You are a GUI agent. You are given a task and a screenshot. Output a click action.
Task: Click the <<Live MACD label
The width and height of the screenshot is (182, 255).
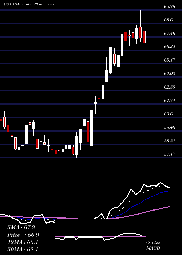153,245
